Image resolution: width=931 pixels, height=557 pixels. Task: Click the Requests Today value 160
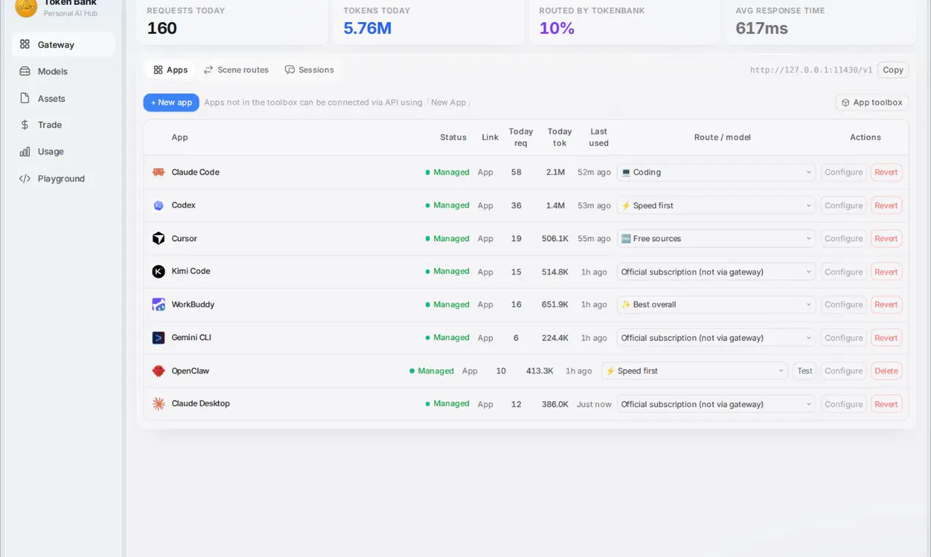(162, 29)
